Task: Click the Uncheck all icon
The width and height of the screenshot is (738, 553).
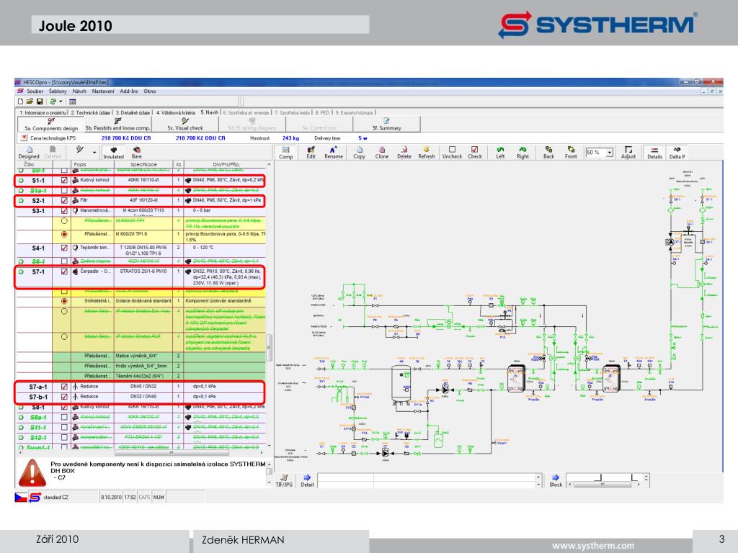Action: (452, 153)
